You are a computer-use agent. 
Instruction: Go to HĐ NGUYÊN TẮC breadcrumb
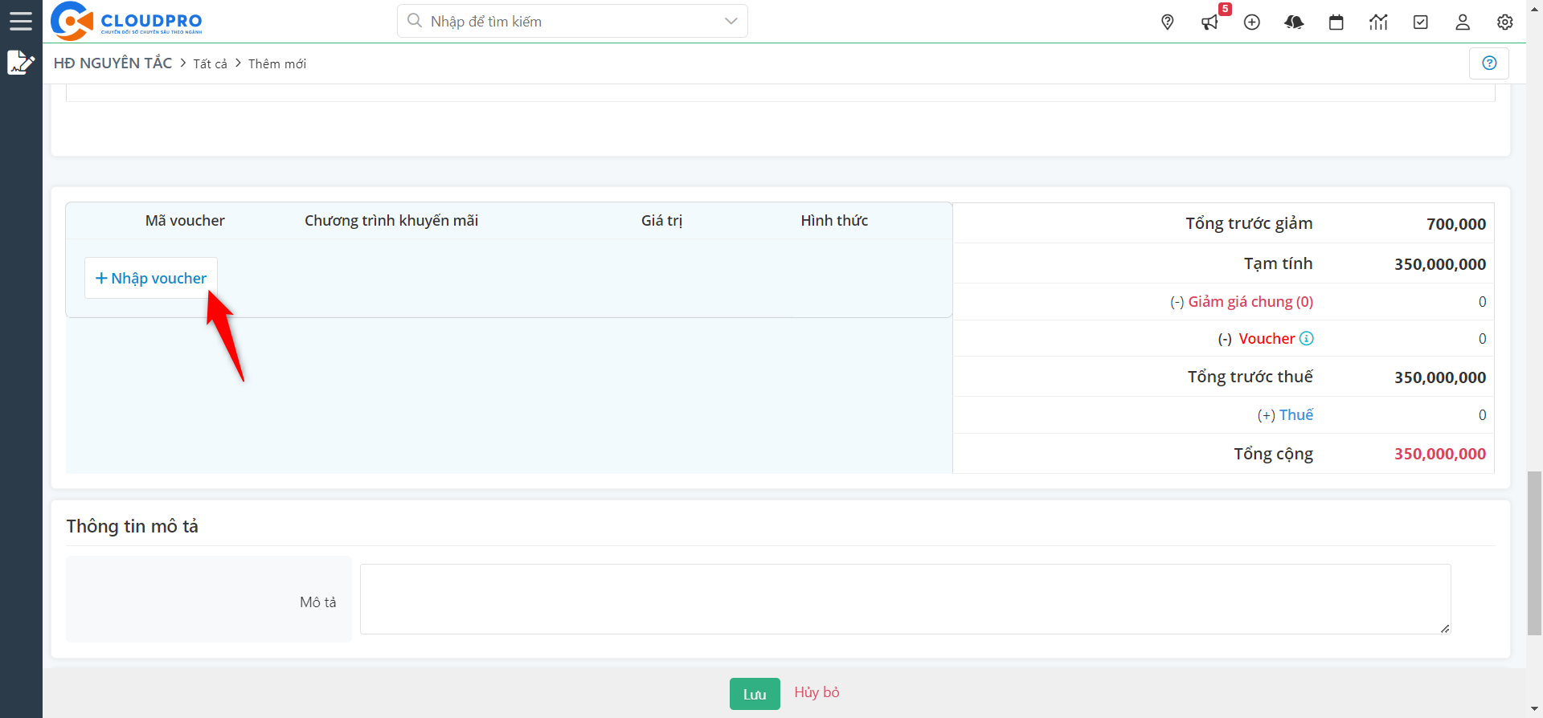113,63
